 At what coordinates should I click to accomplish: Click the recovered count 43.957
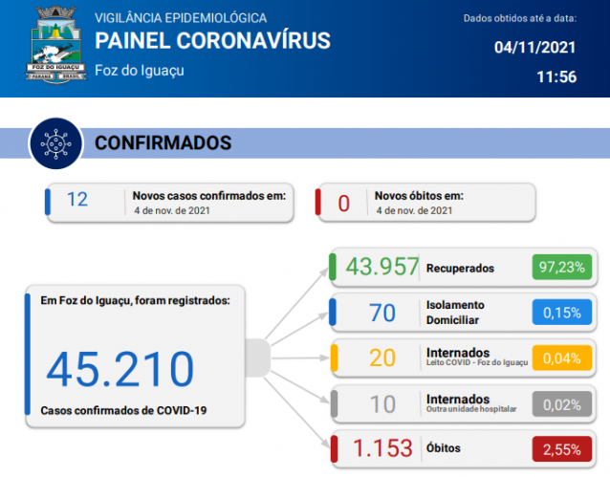click(x=382, y=267)
